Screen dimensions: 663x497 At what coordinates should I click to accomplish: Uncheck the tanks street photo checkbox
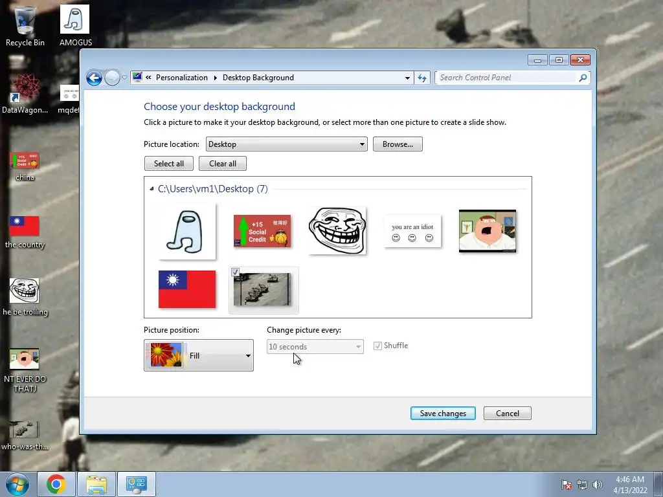pyautogui.click(x=236, y=272)
